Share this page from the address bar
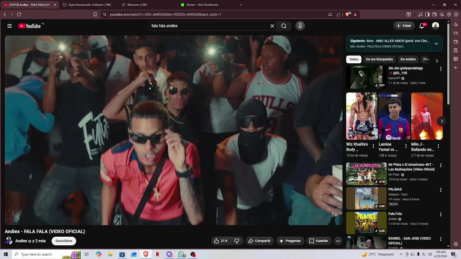 339,14
